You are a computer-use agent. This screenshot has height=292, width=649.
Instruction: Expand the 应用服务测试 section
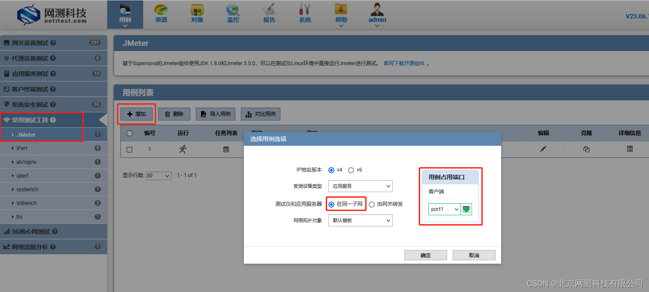tap(54, 74)
